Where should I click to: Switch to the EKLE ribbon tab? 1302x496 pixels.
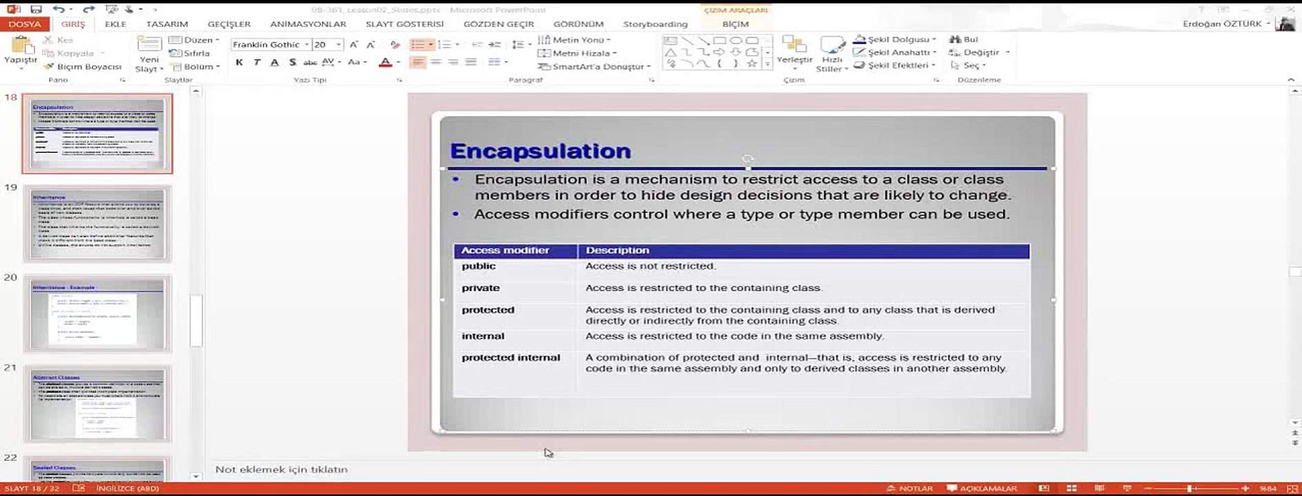(x=115, y=24)
